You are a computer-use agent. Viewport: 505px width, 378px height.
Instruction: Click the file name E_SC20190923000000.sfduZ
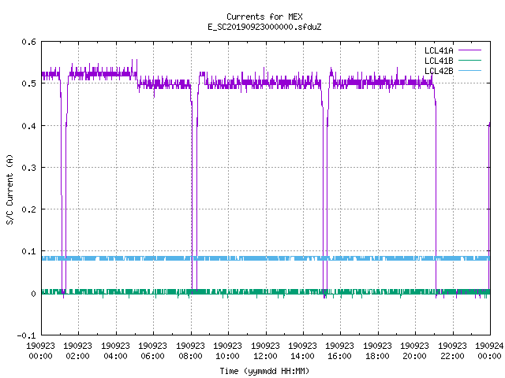(264, 27)
